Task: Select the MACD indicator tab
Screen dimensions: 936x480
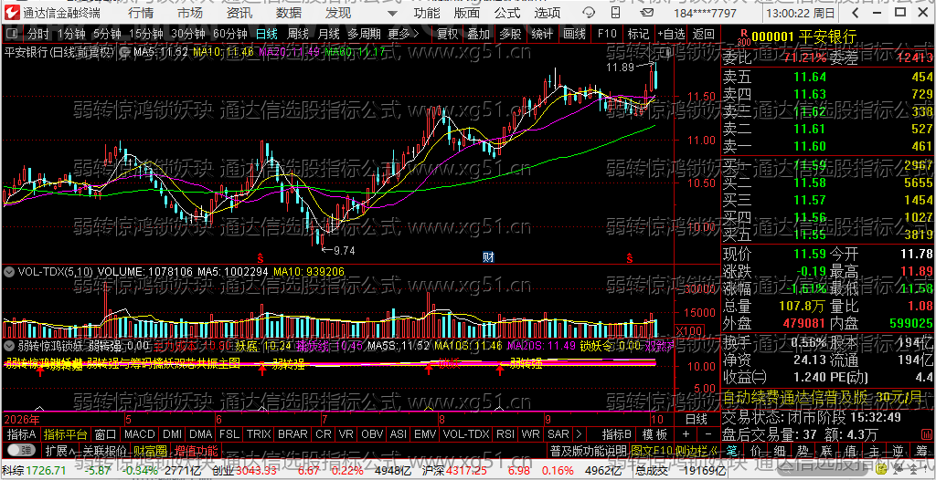Action: click(x=139, y=433)
